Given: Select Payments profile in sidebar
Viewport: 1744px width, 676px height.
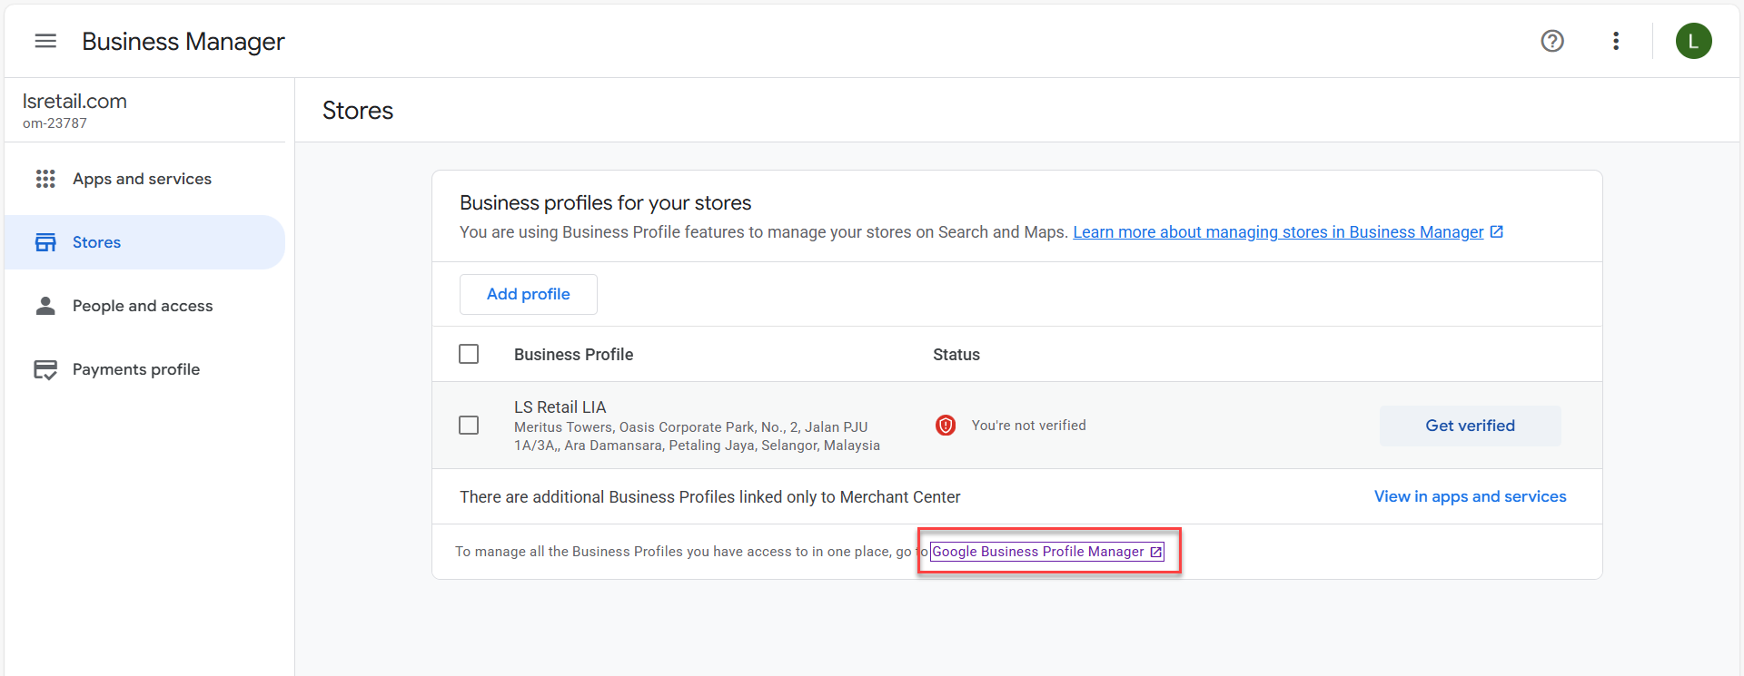Looking at the screenshot, I should point(136,369).
